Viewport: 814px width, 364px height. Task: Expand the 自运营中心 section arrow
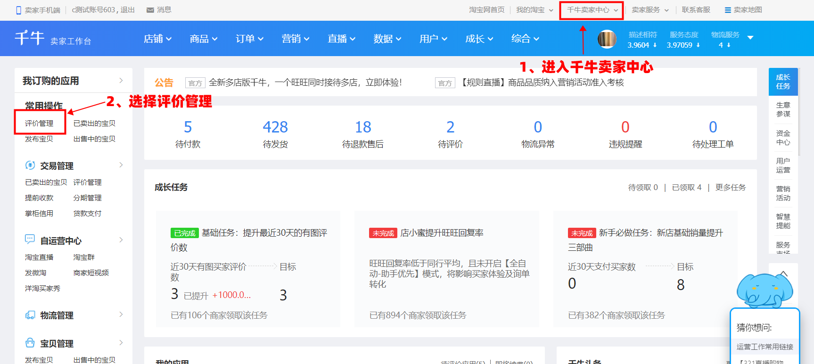coord(121,240)
